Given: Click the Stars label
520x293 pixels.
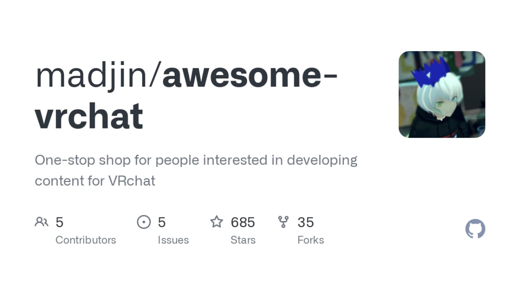Looking at the screenshot, I should click(x=243, y=240).
